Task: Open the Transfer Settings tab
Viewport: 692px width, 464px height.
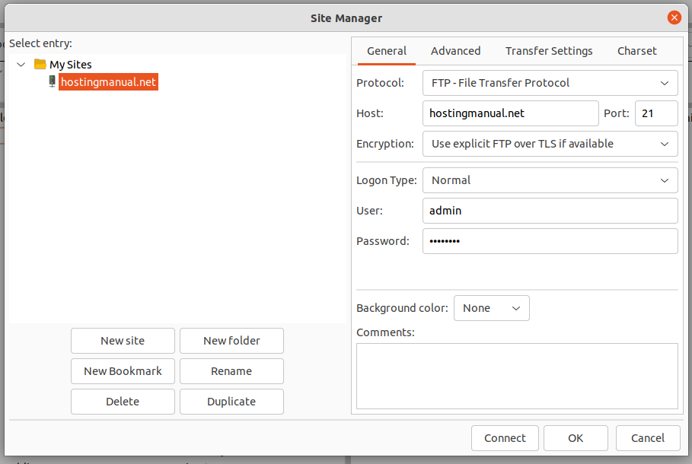Action: 548,51
